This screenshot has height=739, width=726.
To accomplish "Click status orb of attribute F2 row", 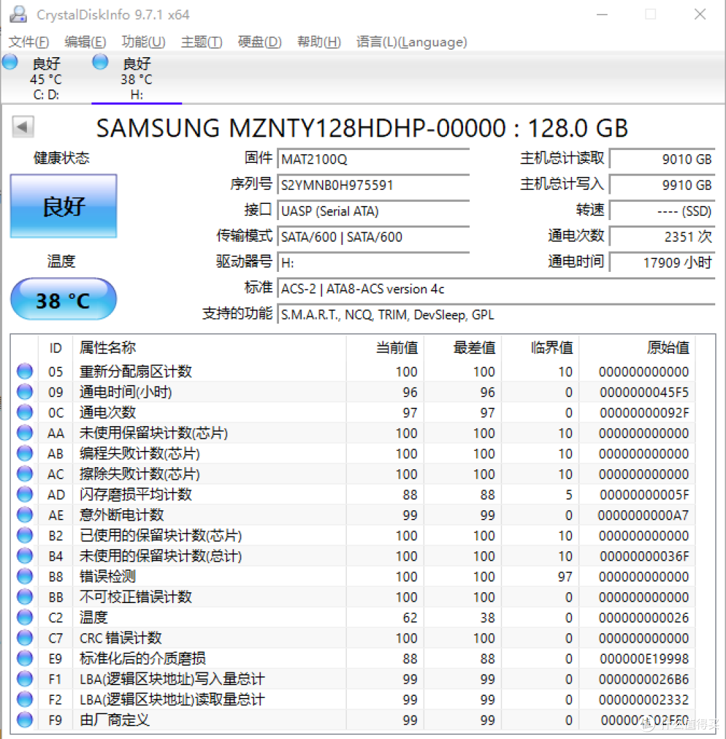I will click(x=25, y=699).
